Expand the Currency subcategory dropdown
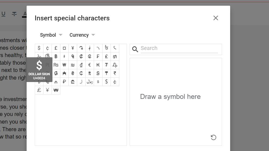 pyautogui.click(x=82, y=35)
